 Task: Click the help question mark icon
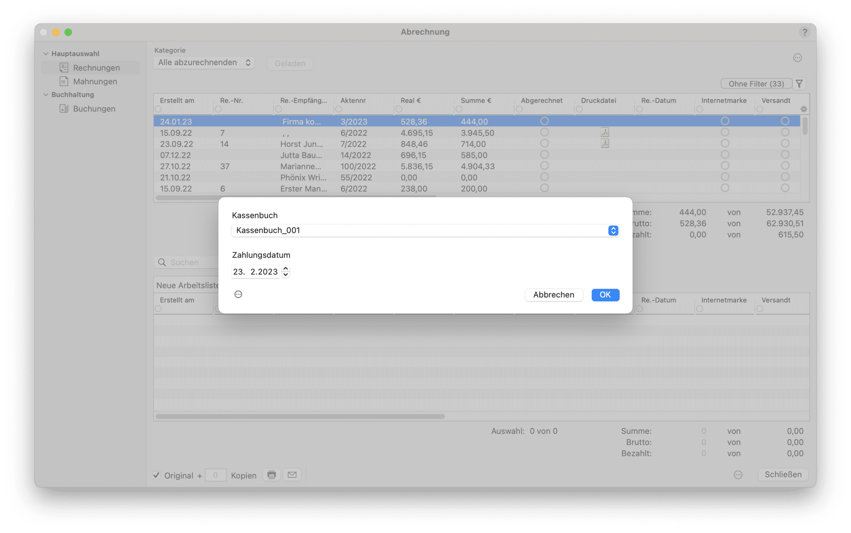pos(804,32)
